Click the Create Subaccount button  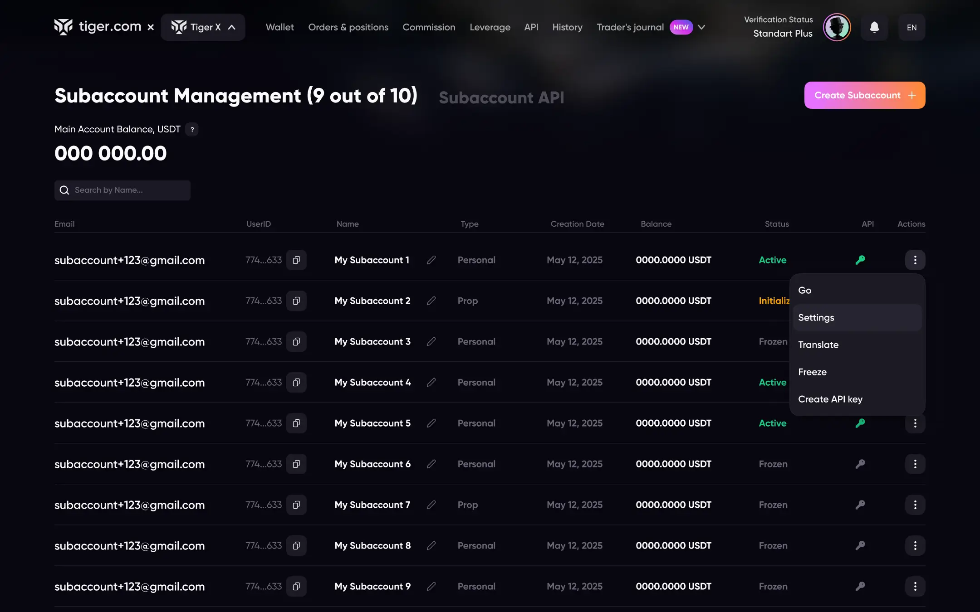[864, 95]
